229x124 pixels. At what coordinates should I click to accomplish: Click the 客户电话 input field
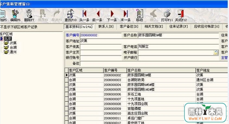tap(178, 47)
